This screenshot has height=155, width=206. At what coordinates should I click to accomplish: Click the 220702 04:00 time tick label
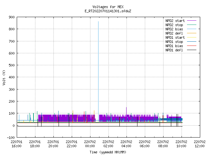click(x=126, y=144)
